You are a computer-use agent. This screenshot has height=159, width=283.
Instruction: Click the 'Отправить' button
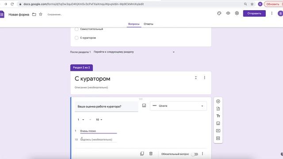254,13
